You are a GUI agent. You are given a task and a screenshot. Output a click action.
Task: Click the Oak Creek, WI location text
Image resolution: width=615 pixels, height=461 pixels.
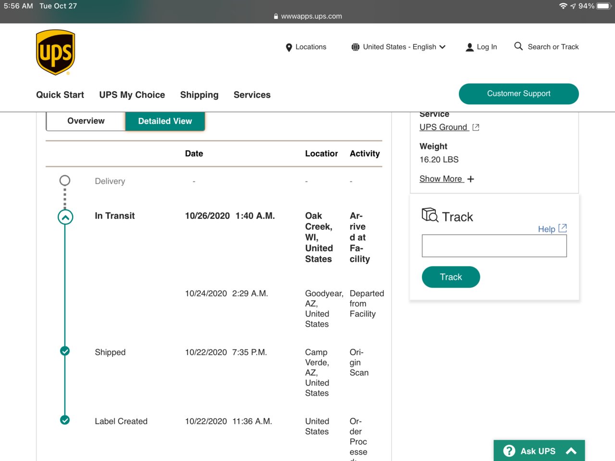pyautogui.click(x=319, y=238)
